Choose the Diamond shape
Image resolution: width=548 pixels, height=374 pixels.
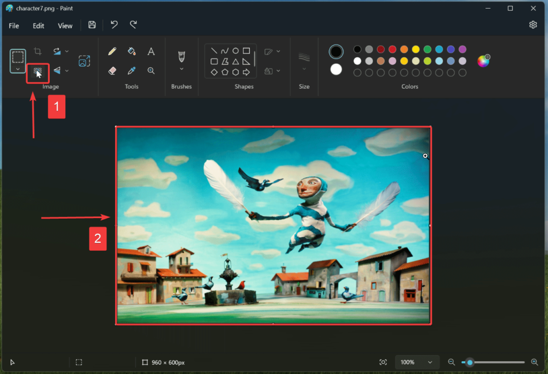214,72
